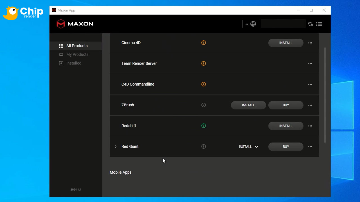Click the Maxon logo
Viewport: 360px width, 202px height.
[x=75, y=24]
